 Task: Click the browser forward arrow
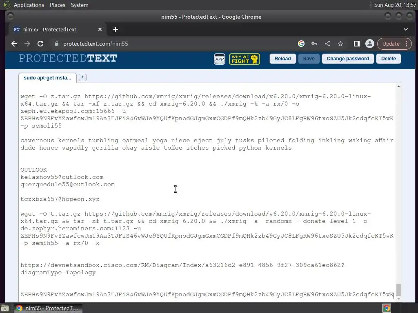click(27, 44)
